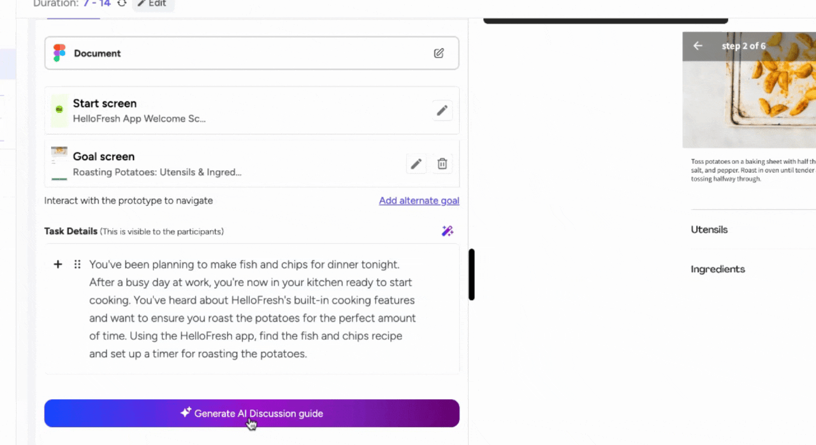816x445 pixels.
Task: Click the drag handle beside the task text
Action: click(x=77, y=264)
